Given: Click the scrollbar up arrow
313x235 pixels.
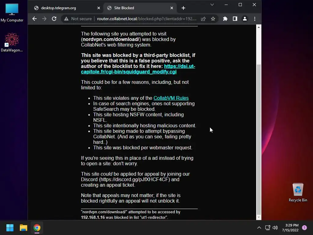Looking at the screenshot, I should [259, 27].
